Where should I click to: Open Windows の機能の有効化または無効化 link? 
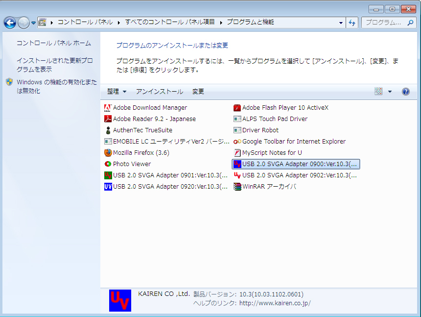click(x=57, y=86)
